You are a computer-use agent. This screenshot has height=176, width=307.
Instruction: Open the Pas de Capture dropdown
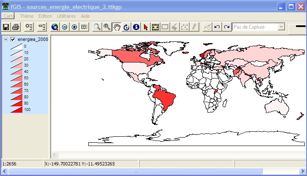(281, 27)
